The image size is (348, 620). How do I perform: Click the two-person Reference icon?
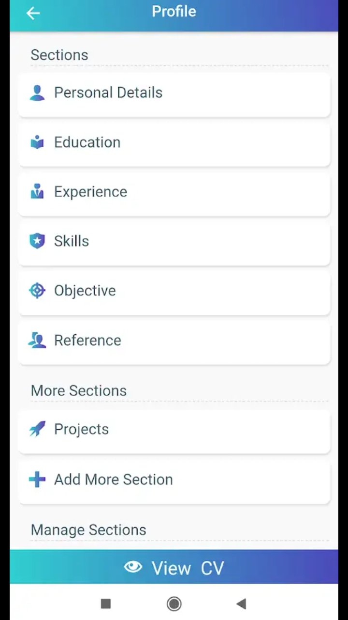37,341
